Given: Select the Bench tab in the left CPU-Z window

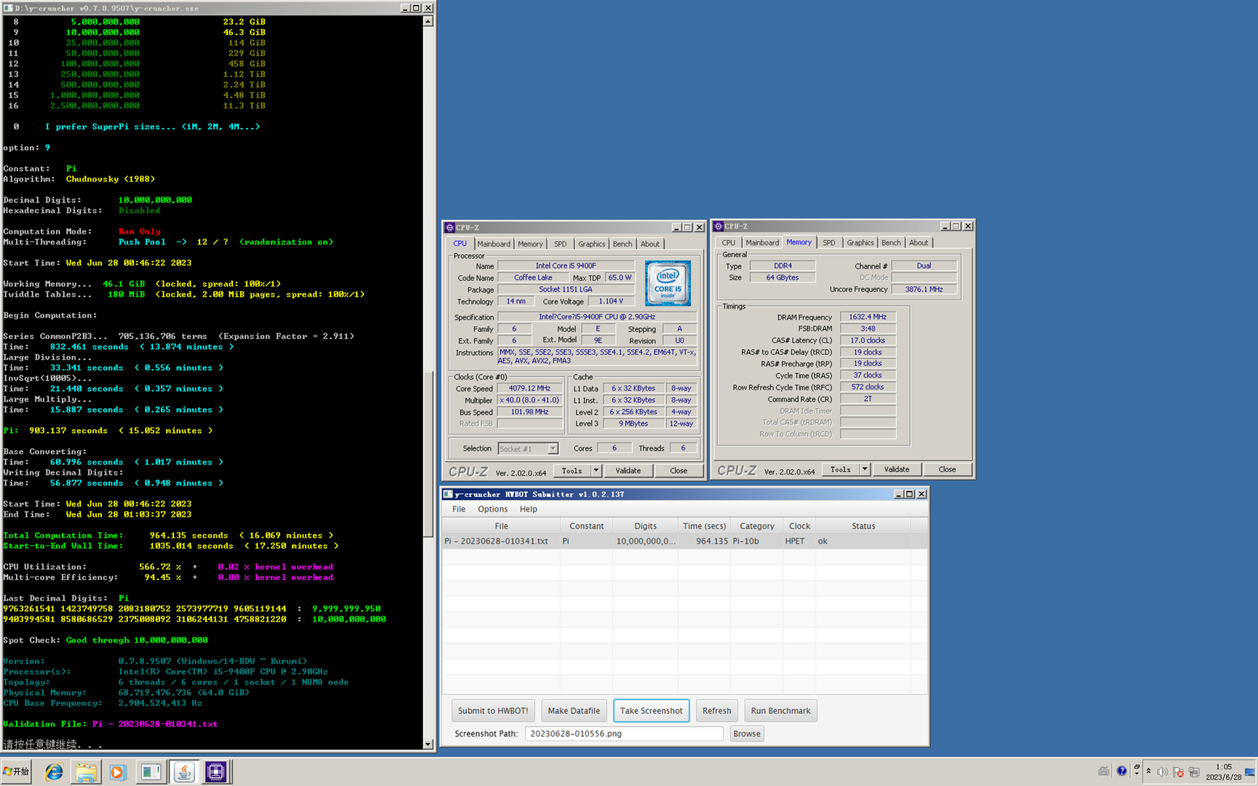Looking at the screenshot, I should click(622, 245).
